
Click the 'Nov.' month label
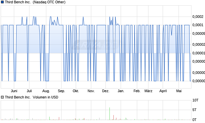click(91, 91)
